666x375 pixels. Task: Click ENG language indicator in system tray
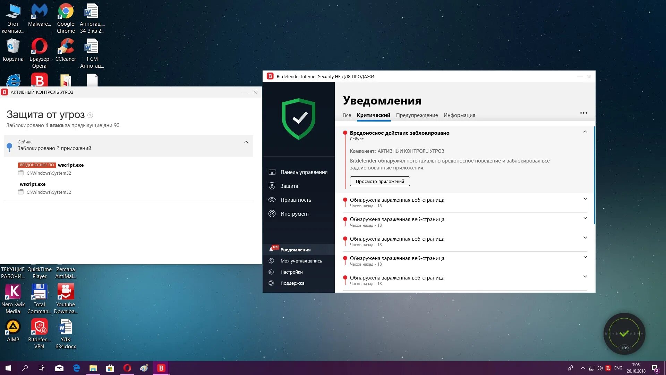click(x=618, y=368)
